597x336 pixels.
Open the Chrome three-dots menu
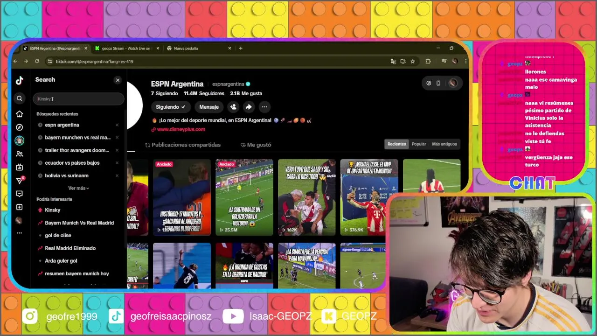click(x=465, y=61)
